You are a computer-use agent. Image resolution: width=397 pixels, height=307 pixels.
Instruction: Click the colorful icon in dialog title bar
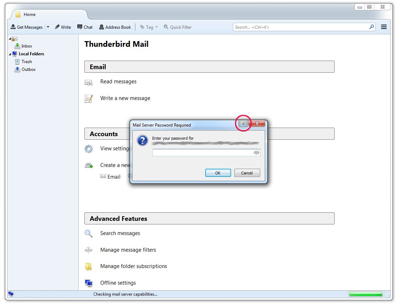pyautogui.click(x=243, y=124)
